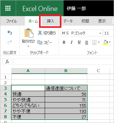Screen dimensions: 114x123
Task: Select cell 通信速度について
Action: click(x=66, y=88)
